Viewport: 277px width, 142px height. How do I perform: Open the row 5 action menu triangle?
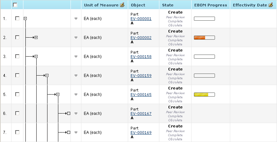[76, 95]
